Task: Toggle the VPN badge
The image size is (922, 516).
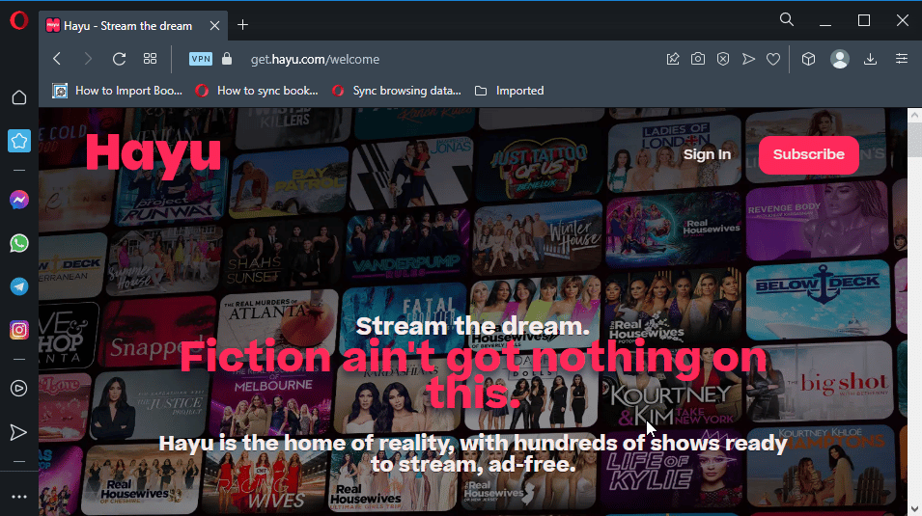Action: (201, 59)
